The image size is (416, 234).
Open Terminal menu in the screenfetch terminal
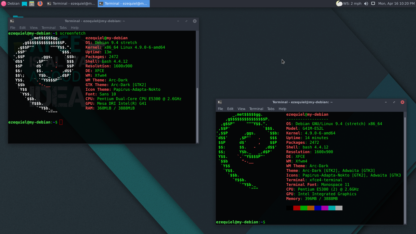pos(48,28)
